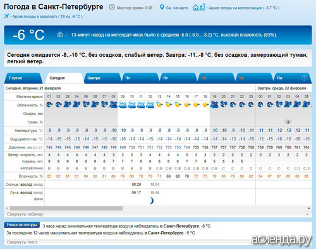Click the airplane icon for airport archive

6,16
